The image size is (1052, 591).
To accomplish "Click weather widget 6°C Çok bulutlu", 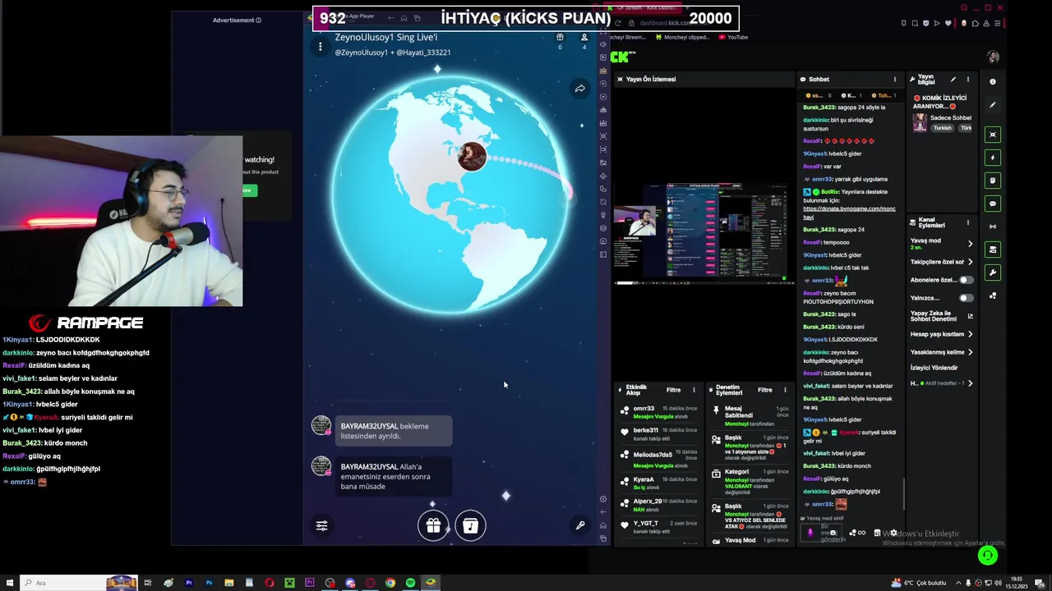I will click(919, 583).
